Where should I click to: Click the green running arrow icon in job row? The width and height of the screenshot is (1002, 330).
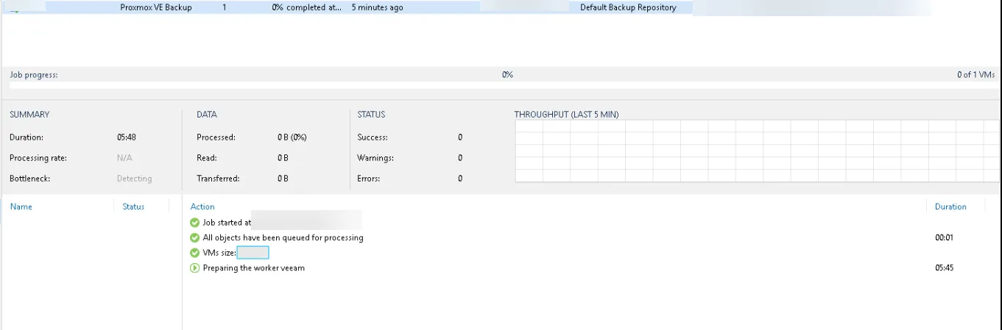point(14,11)
